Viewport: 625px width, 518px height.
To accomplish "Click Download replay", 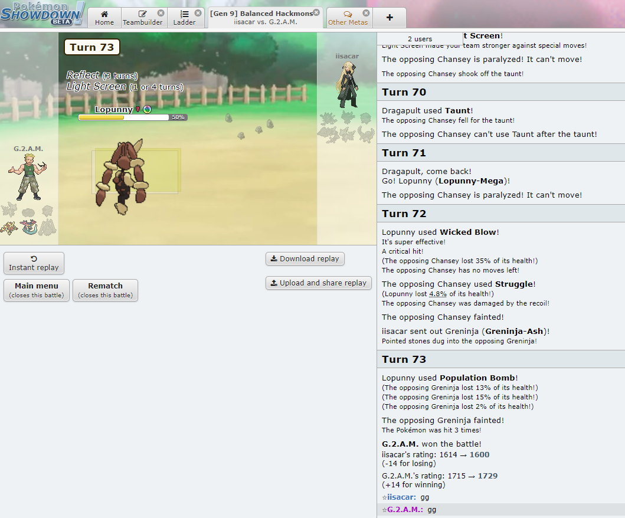I will pyautogui.click(x=305, y=258).
